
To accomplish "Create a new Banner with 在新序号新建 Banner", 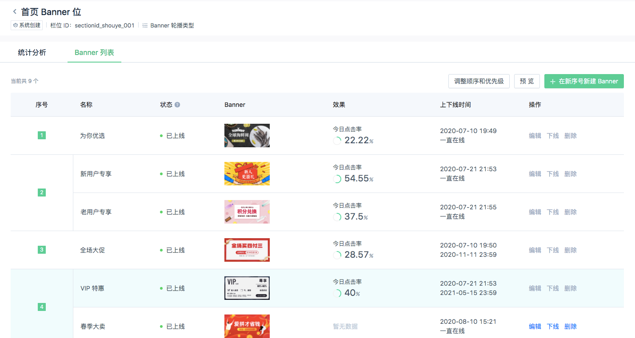I will tap(584, 81).
